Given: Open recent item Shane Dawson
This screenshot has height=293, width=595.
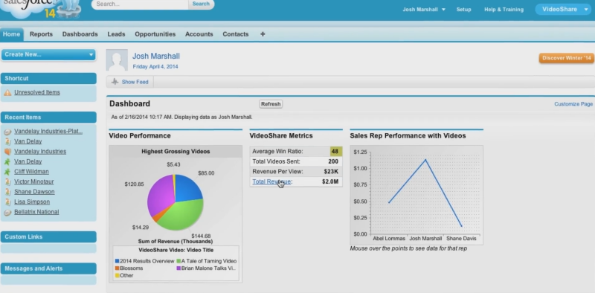Looking at the screenshot, I should 34,192.
